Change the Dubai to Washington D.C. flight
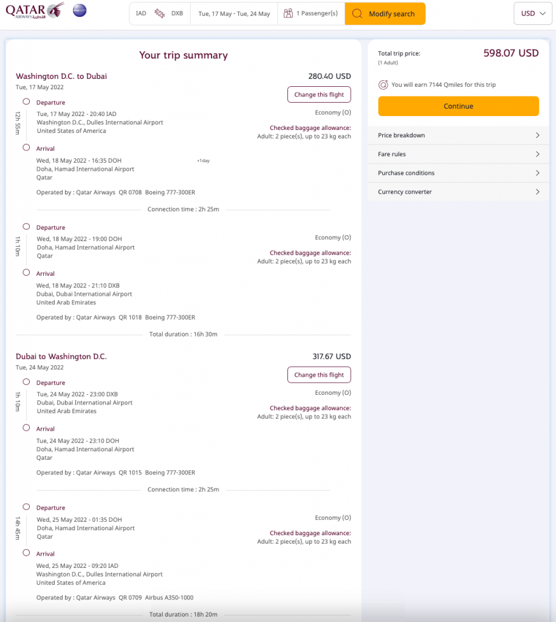 [319, 375]
